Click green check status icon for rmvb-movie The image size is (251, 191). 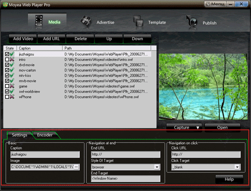pyautogui.click(x=12, y=80)
